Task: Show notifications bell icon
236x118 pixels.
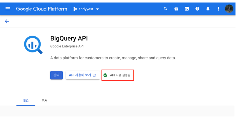Action: tap(208, 9)
